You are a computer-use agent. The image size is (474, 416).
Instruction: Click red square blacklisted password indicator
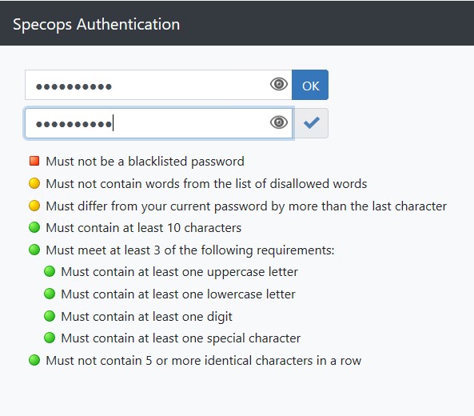coord(34,161)
